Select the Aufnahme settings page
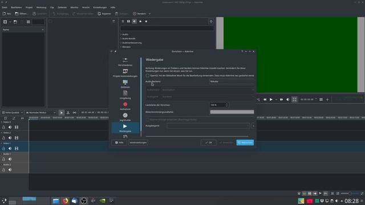Viewport: 365px width, 205px height. click(125, 106)
